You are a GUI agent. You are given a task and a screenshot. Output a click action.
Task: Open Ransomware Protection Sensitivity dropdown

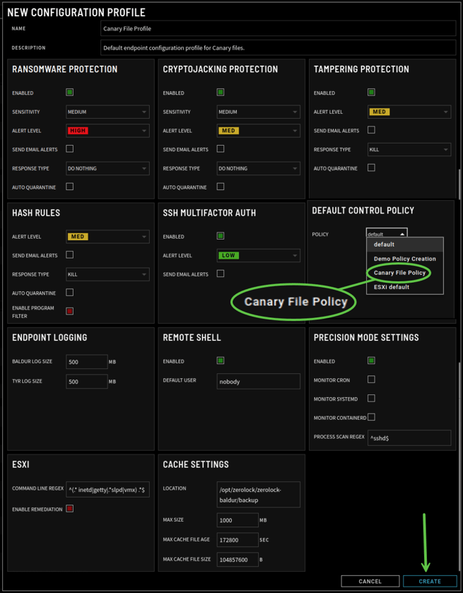click(x=108, y=112)
